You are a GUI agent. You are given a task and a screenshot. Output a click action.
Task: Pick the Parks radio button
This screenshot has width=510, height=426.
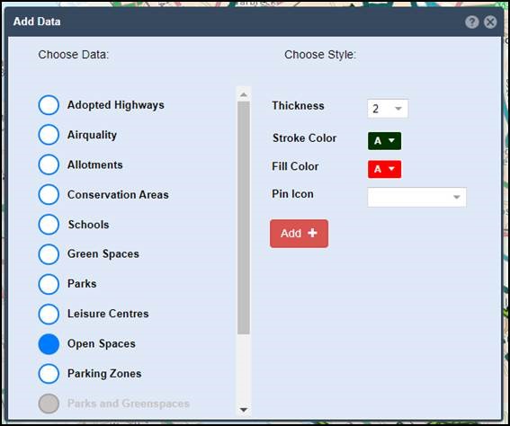pos(49,284)
